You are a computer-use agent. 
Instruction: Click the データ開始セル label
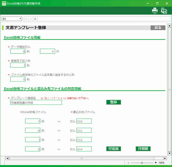[x=21, y=47]
